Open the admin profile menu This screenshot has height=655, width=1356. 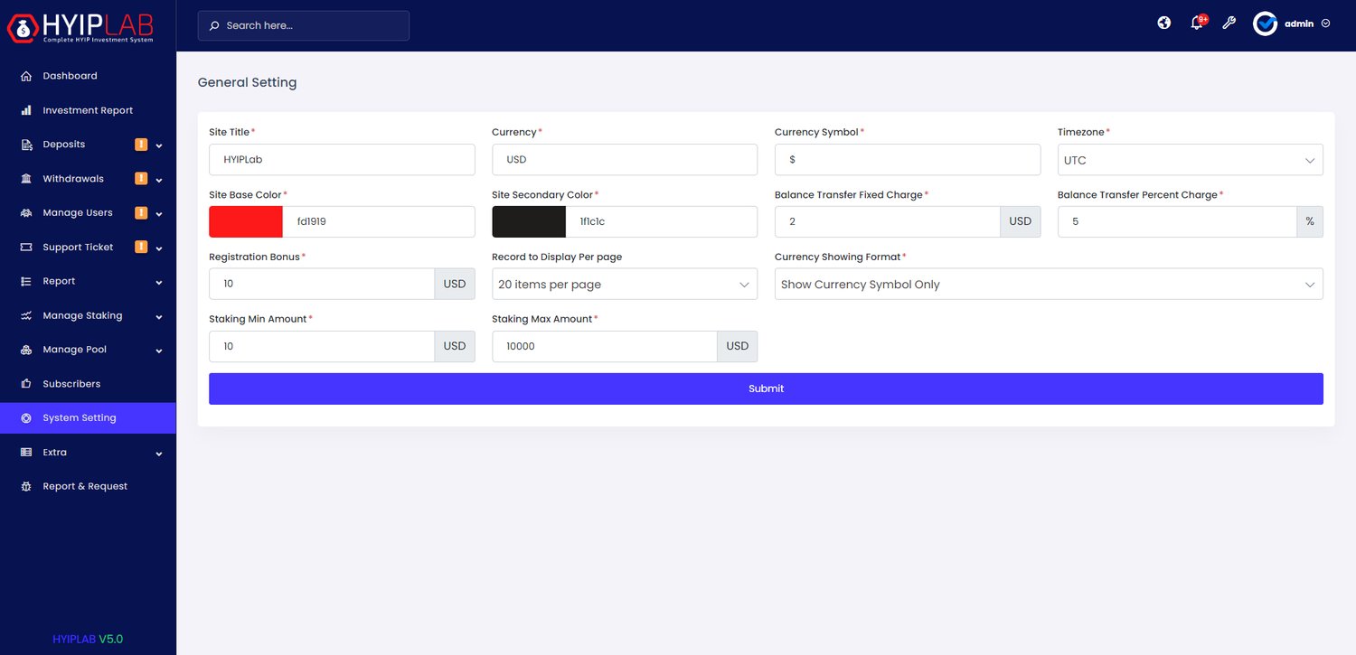coord(1292,24)
